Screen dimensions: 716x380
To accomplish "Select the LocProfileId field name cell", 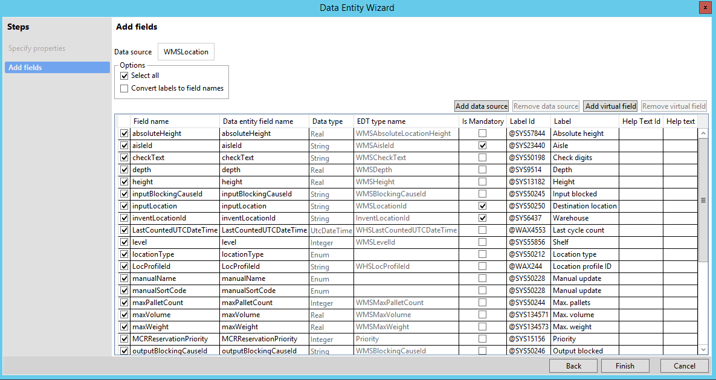I will click(x=175, y=266).
